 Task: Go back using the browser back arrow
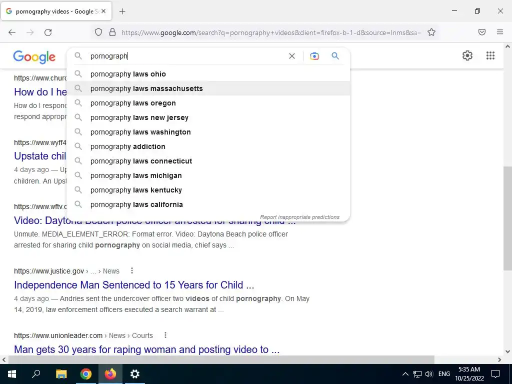point(12,32)
